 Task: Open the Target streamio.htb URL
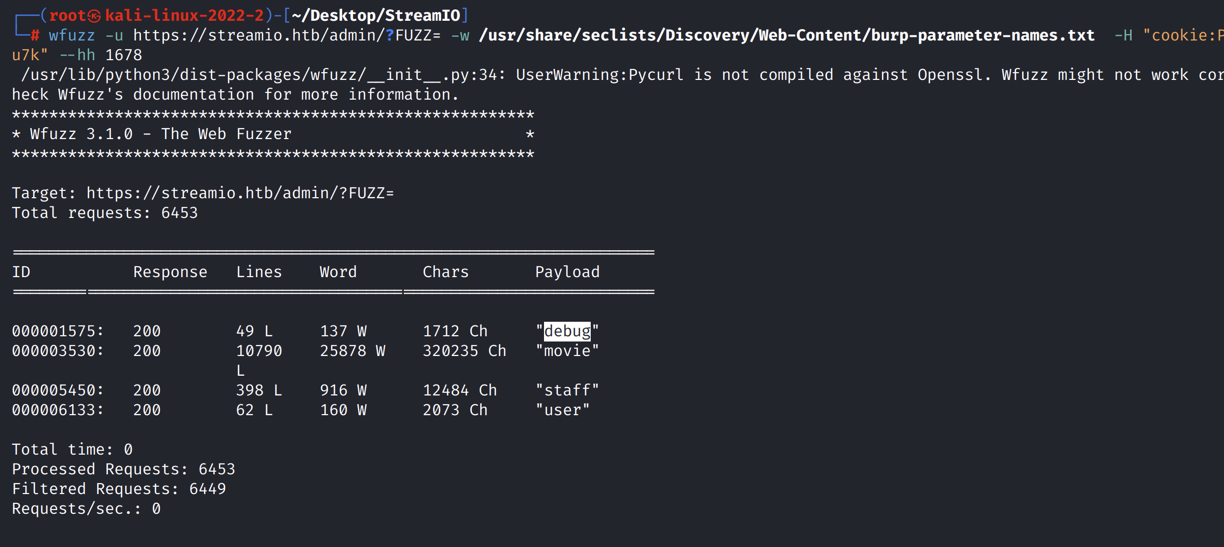point(240,193)
